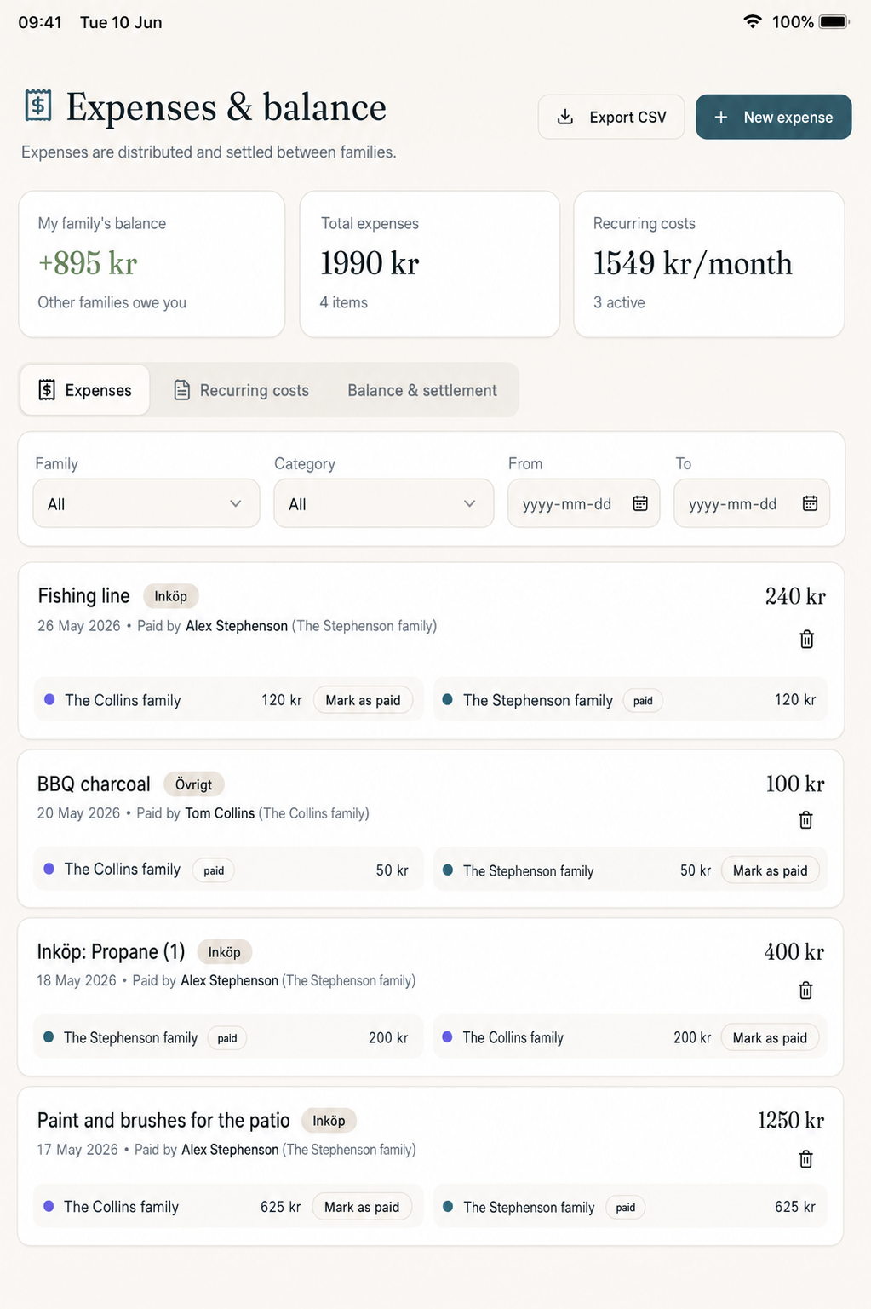Click the Inköp tag on Fishing line
This screenshot has height=1309, width=871.
pyautogui.click(x=170, y=596)
